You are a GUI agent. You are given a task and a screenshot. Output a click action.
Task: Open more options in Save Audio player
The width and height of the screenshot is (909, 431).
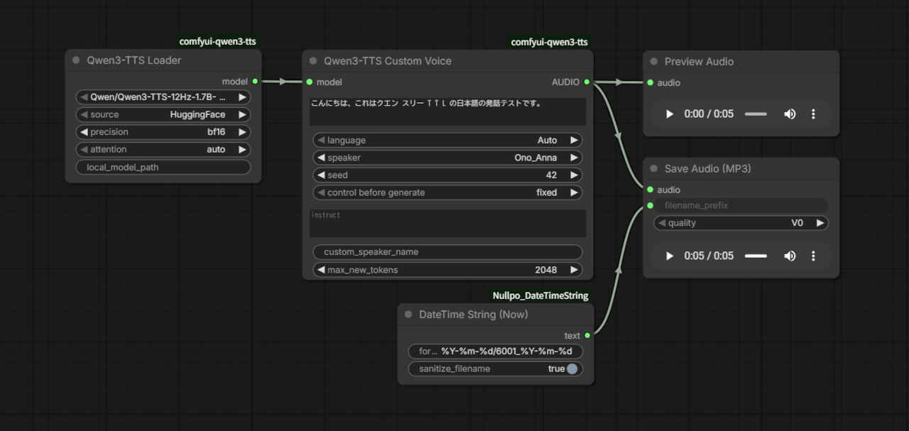(813, 256)
